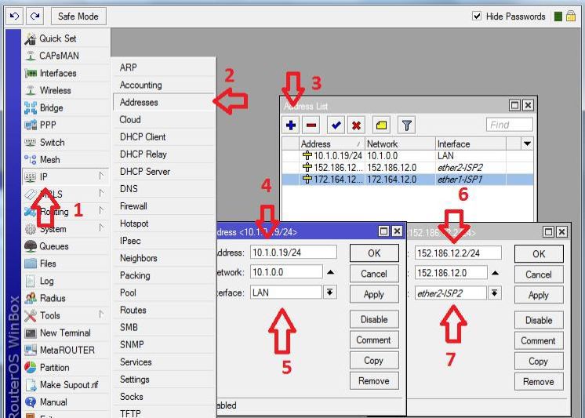Click the redo arrow icon
Screen dimensions: 585x418
click(x=35, y=16)
